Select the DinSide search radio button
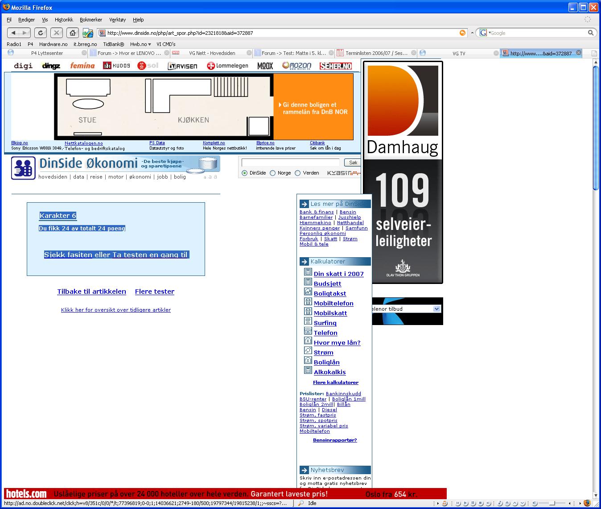The height and width of the screenshot is (509, 601). pyautogui.click(x=244, y=173)
